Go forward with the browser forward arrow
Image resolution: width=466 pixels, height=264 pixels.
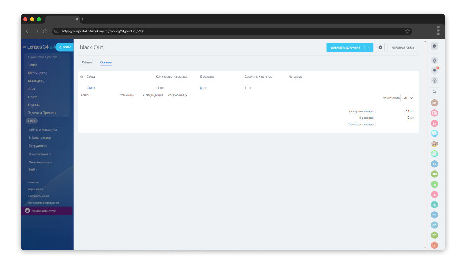click(37, 31)
